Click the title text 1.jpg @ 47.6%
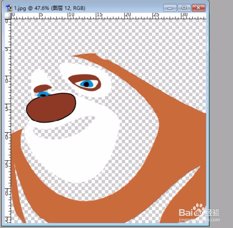Viewport: 233px width, 228px height. point(32,8)
